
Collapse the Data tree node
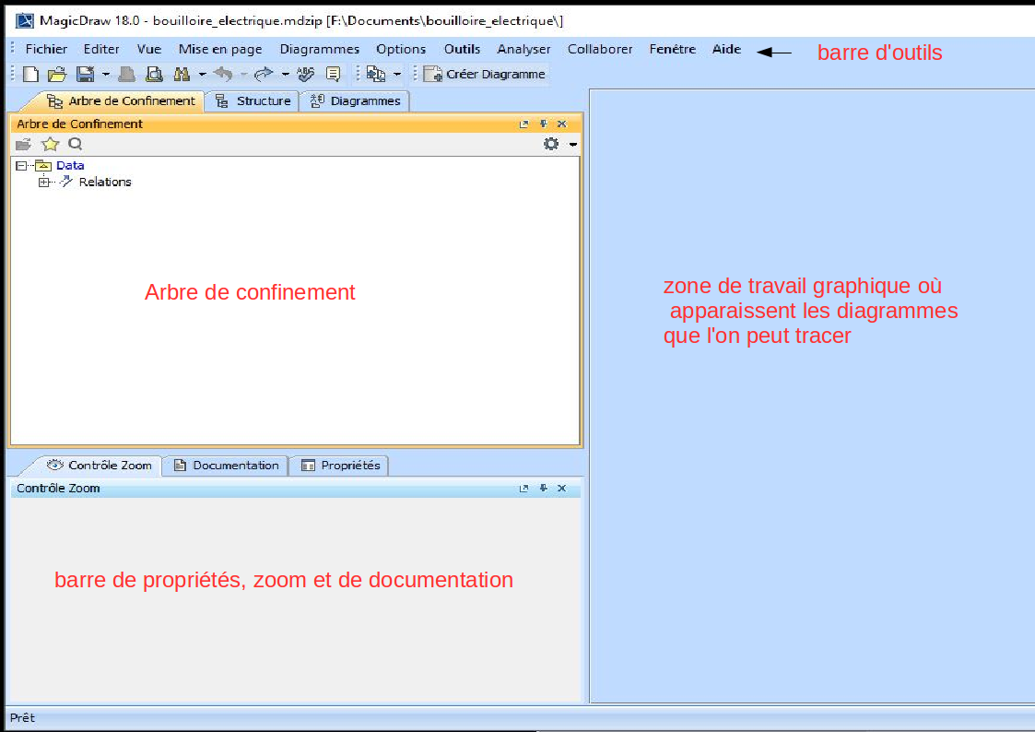21,166
